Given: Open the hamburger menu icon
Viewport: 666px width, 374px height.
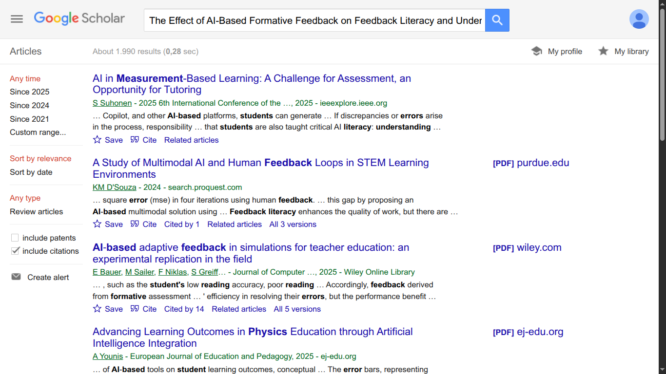Looking at the screenshot, I should (17, 19).
